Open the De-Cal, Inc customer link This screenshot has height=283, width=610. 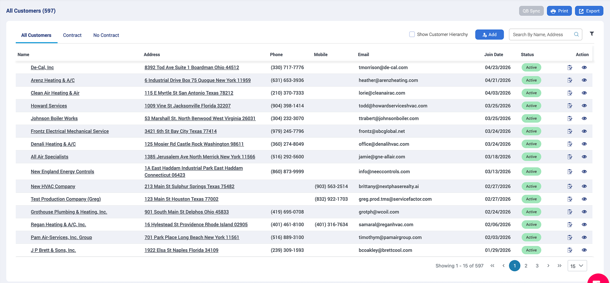(42, 67)
